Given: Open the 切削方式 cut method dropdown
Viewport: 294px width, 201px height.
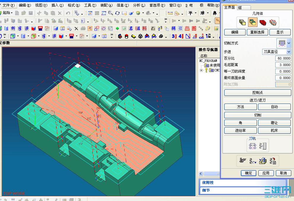Looking at the screenshot, I should [289, 43].
